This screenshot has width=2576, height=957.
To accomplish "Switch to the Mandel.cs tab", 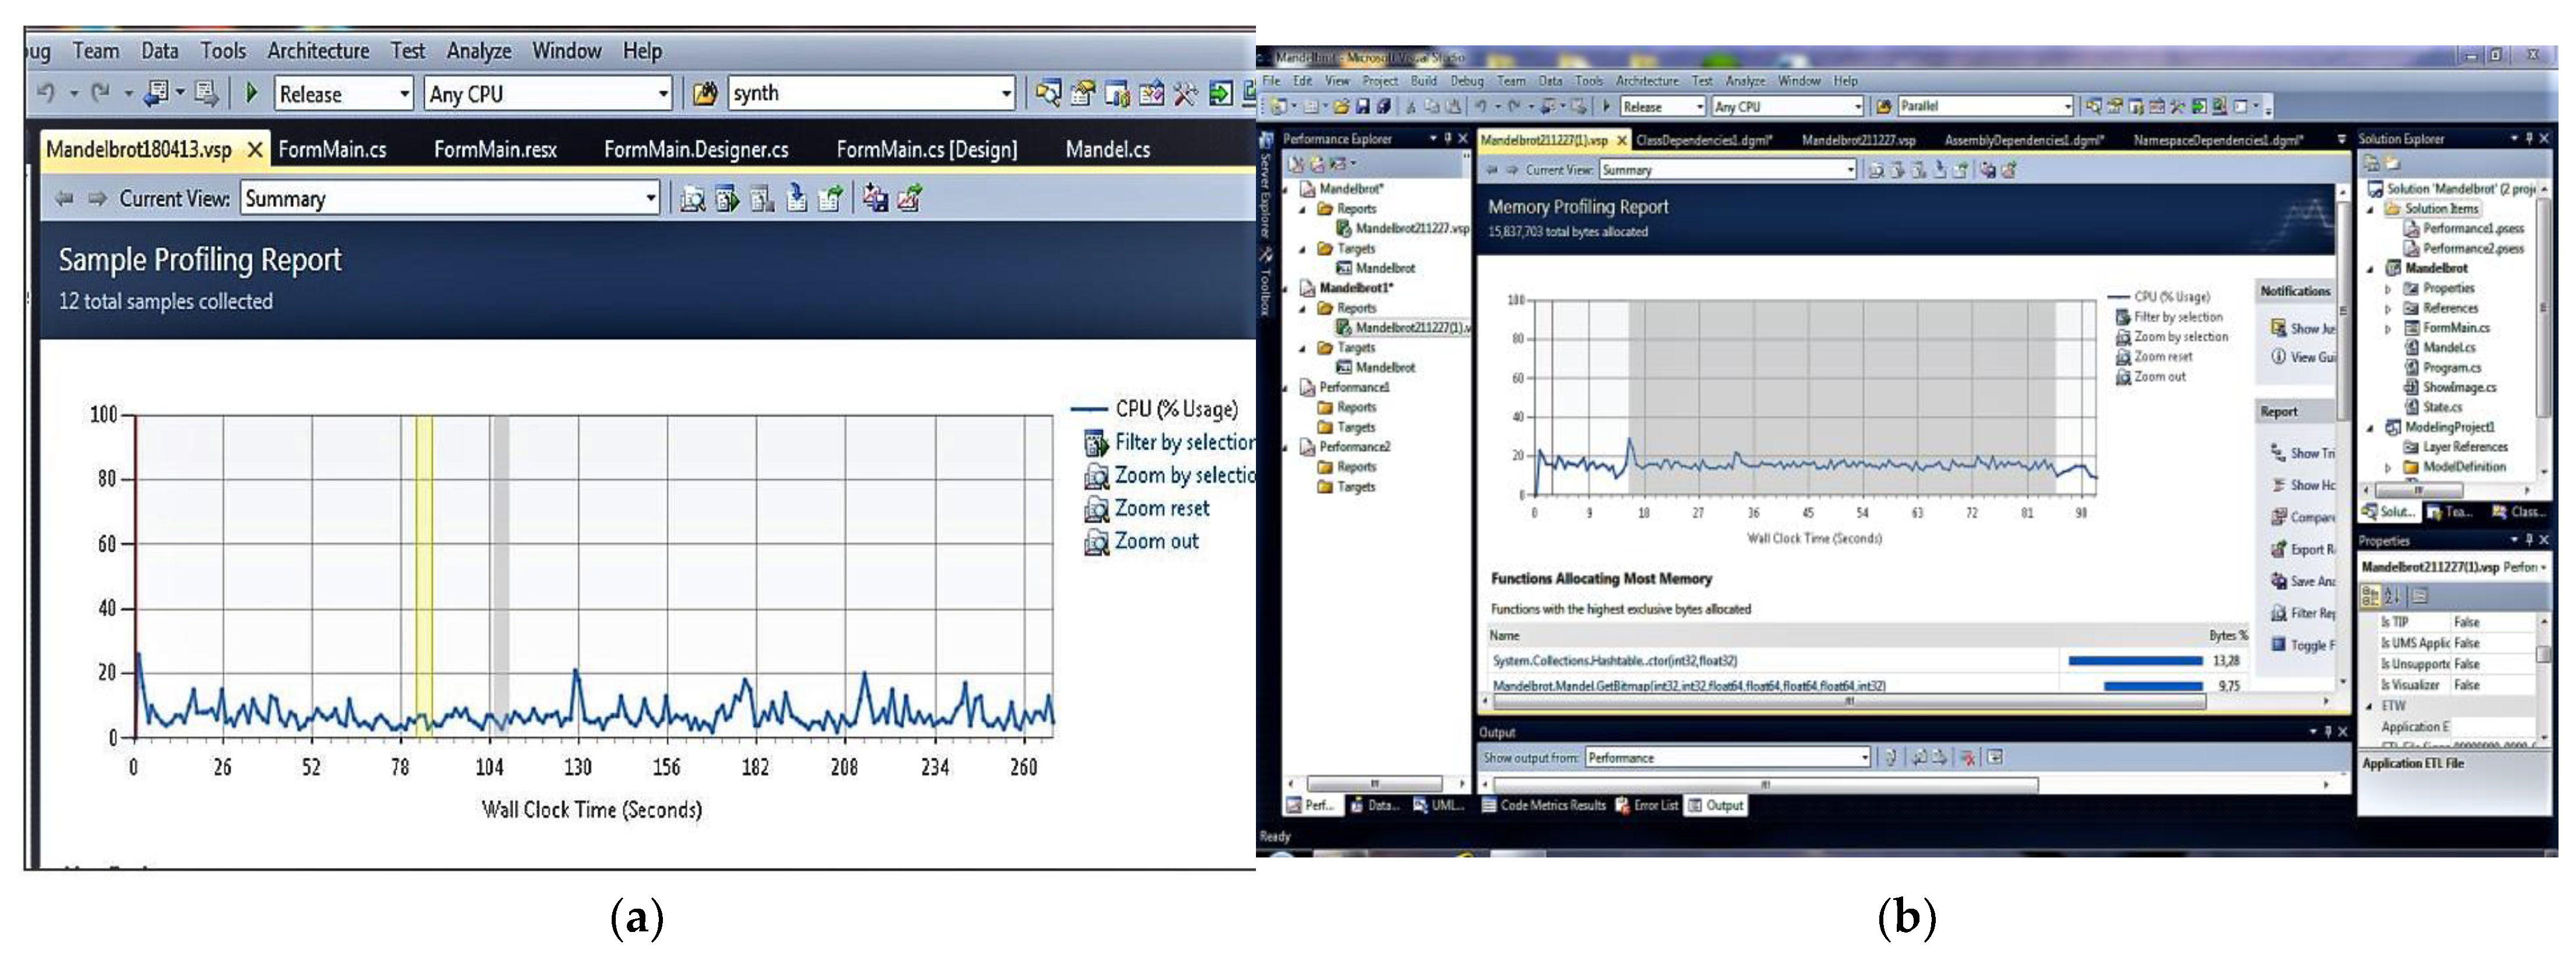I will tap(1107, 150).
